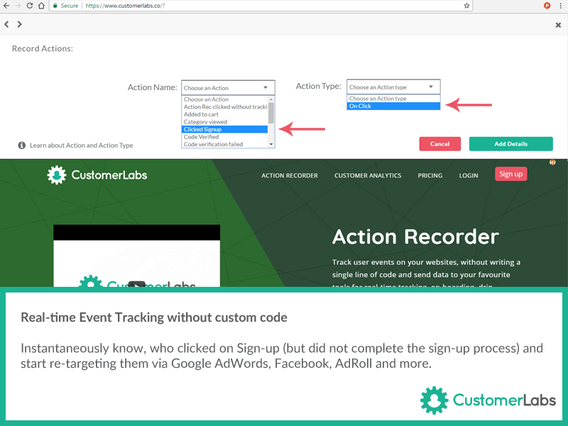
Task: Choose 'Code Verified' action option
Action: point(224,137)
